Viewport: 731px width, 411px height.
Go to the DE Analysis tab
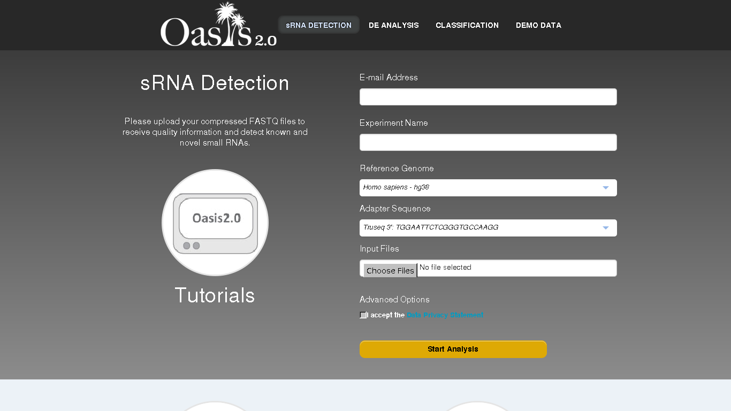pyautogui.click(x=393, y=25)
